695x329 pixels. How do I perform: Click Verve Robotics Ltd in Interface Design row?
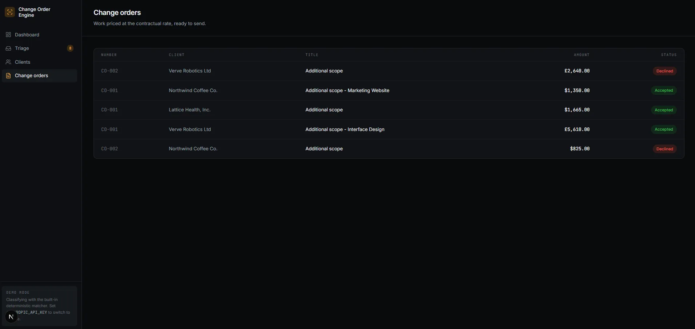[x=190, y=129]
